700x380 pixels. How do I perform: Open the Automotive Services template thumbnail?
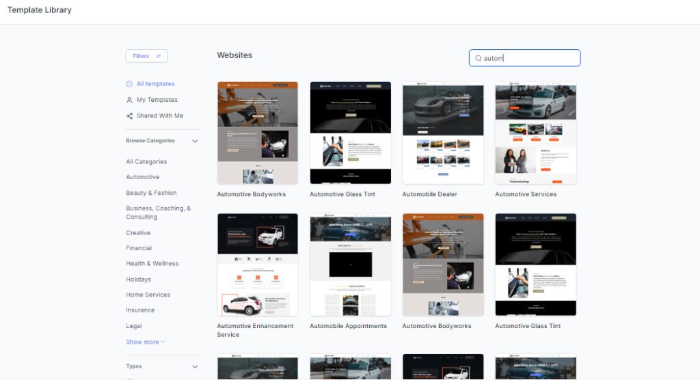click(535, 133)
